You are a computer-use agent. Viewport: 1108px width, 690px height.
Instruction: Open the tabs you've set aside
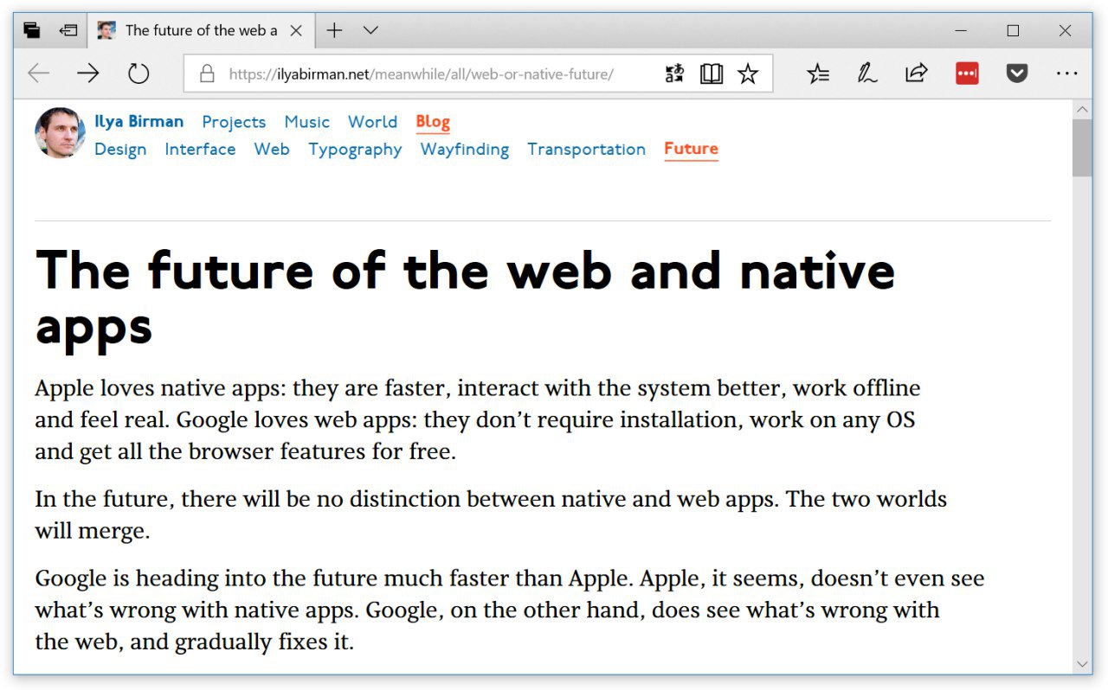pos(32,30)
